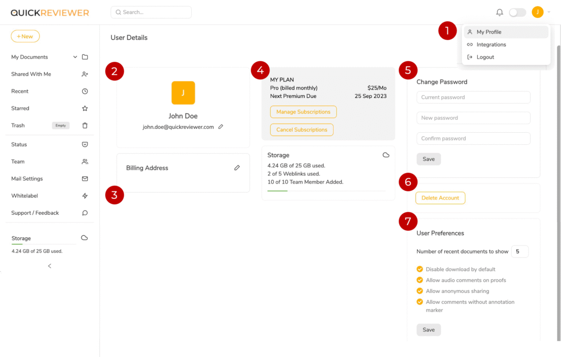The height and width of the screenshot is (357, 561).
Task: Open Starred documents via star icon
Action: coord(85,108)
